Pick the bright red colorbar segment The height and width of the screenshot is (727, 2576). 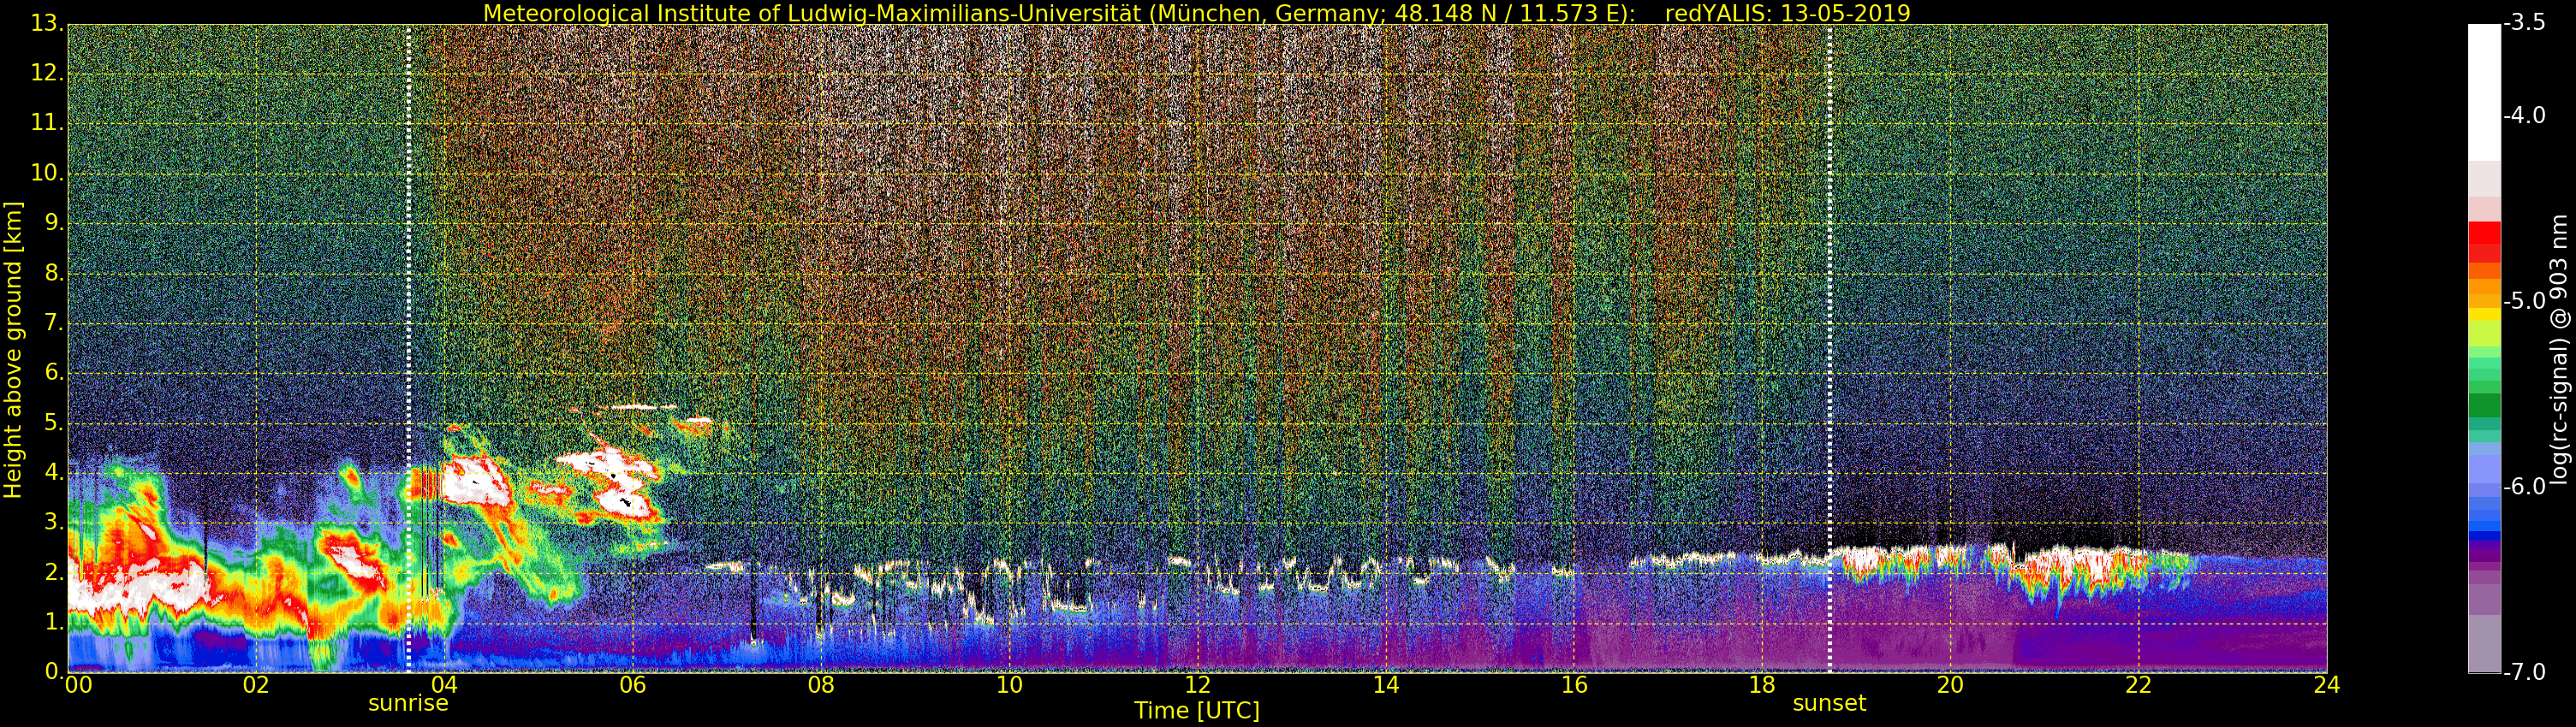coord(2484,234)
